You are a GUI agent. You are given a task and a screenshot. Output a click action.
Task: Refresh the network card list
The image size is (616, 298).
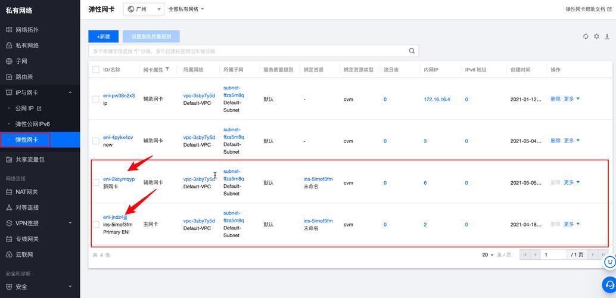pos(586,36)
